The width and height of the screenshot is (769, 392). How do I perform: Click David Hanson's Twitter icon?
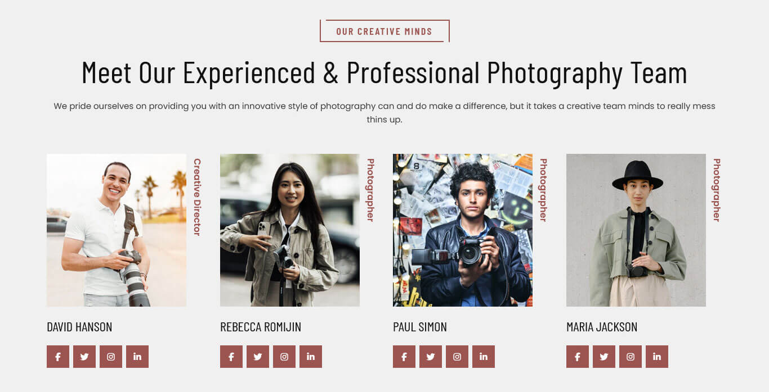click(84, 357)
